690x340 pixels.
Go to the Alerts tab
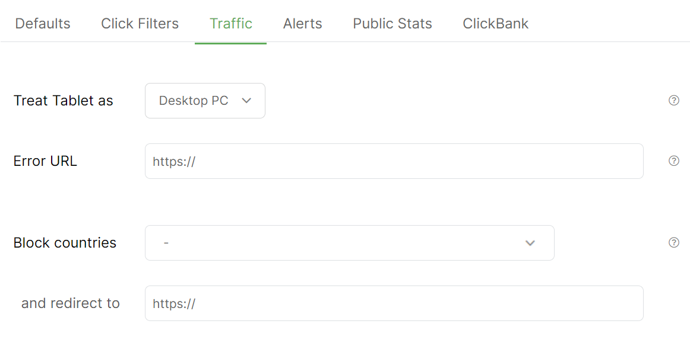[x=302, y=24]
